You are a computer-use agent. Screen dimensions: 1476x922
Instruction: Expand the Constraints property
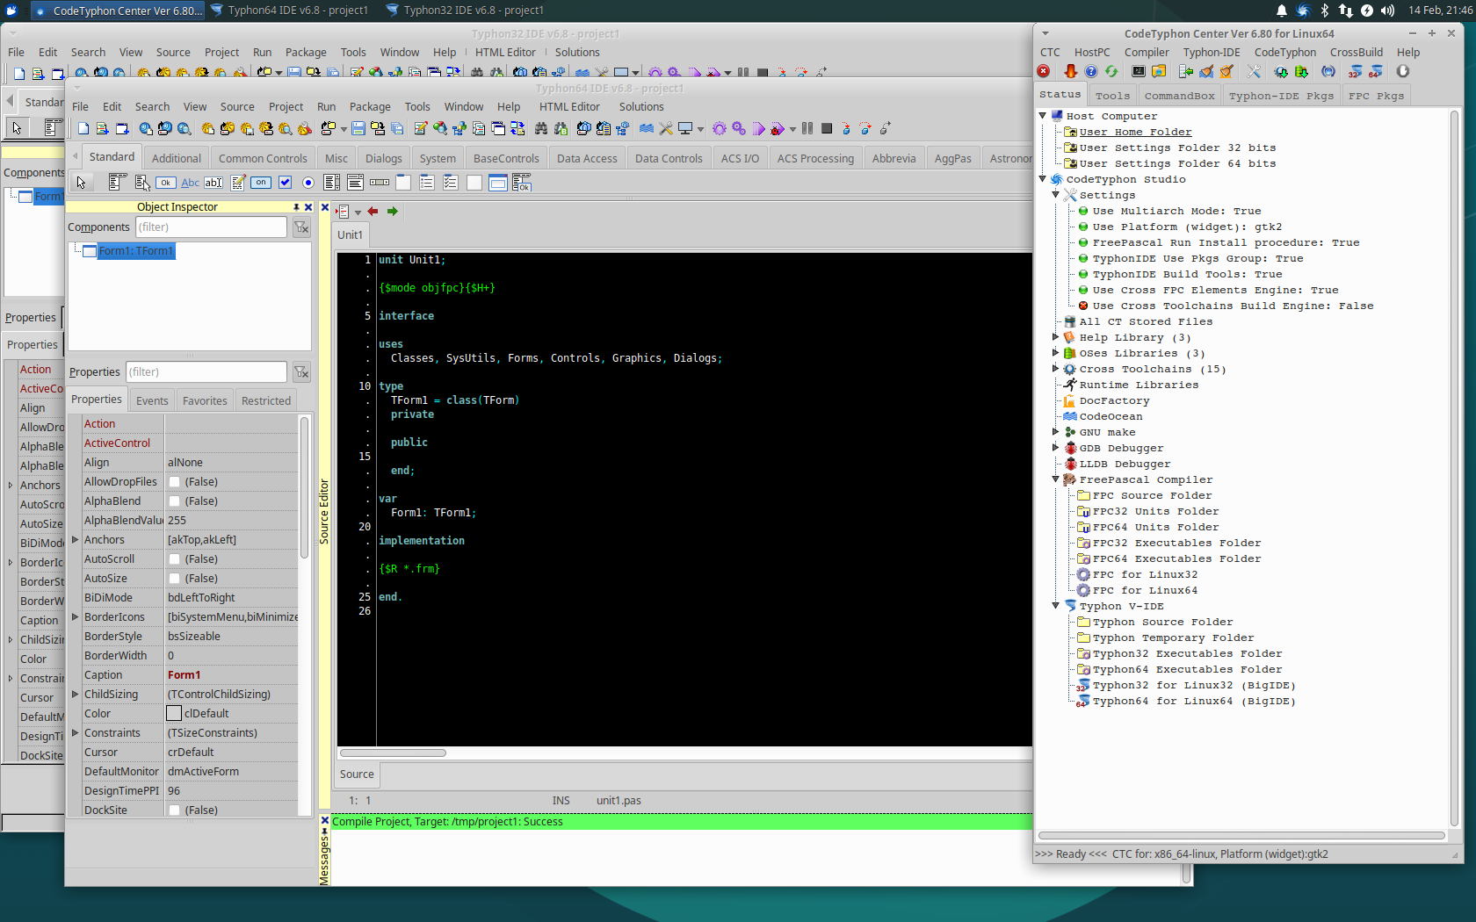click(x=76, y=733)
